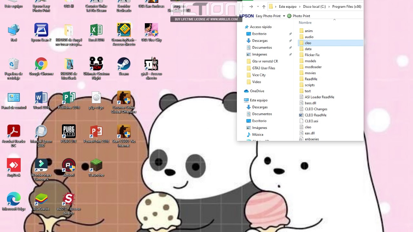Select the Publisher 2016 desktop icon
This screenshot has height=232, width=413.
(69, 100)
